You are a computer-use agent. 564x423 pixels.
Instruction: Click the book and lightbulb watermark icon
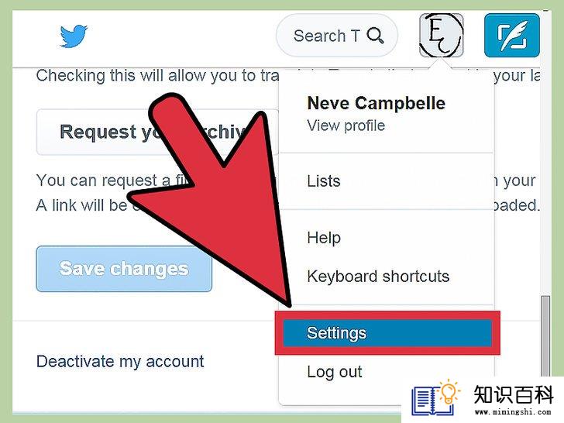(436, 398)
